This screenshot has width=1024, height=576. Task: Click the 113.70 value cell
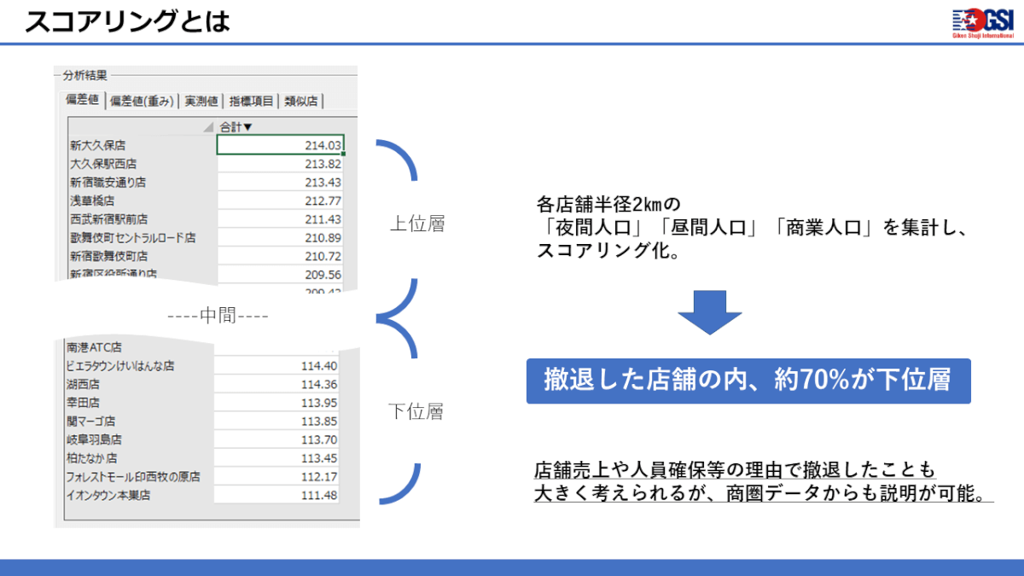[277, 439]
